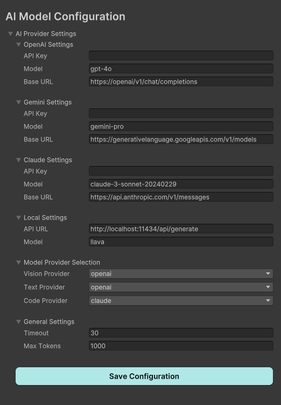Viewport: 281px width, 405px height.
Task: Click the Save Configuration button
Action: (144, 376)
